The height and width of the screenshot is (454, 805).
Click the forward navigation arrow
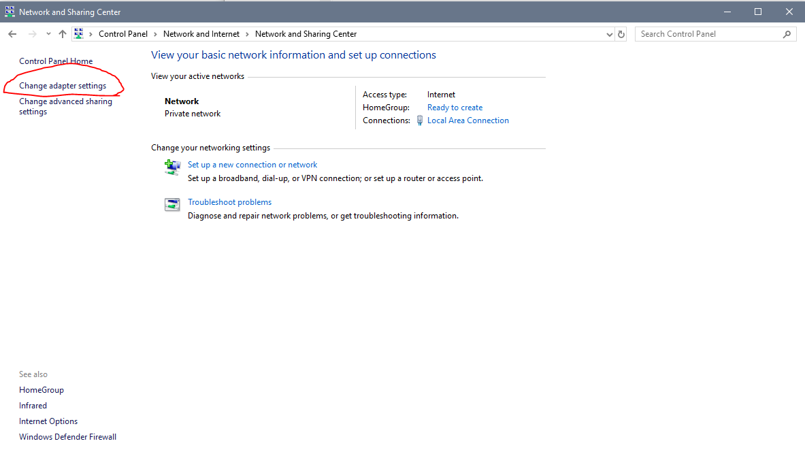click(x=33, y=34)
